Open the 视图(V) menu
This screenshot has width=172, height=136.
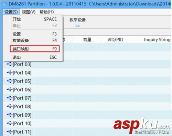click(x=29, y=12)
